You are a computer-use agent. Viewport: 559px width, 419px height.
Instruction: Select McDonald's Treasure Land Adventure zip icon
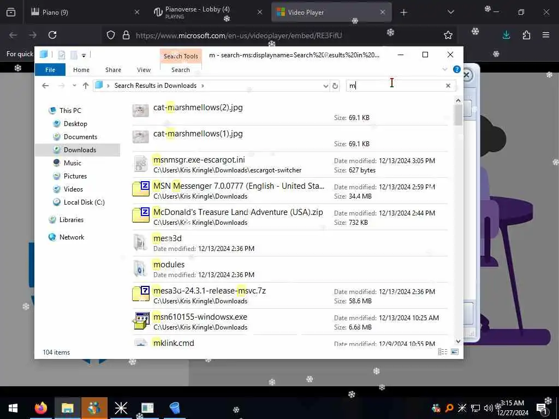tap(141, 215)
